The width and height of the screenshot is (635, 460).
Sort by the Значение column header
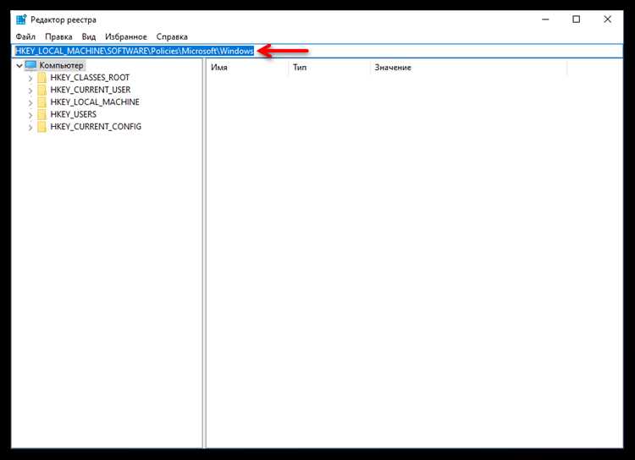468,68
